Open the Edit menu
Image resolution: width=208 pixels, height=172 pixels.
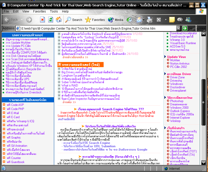(x=16, y=11)
